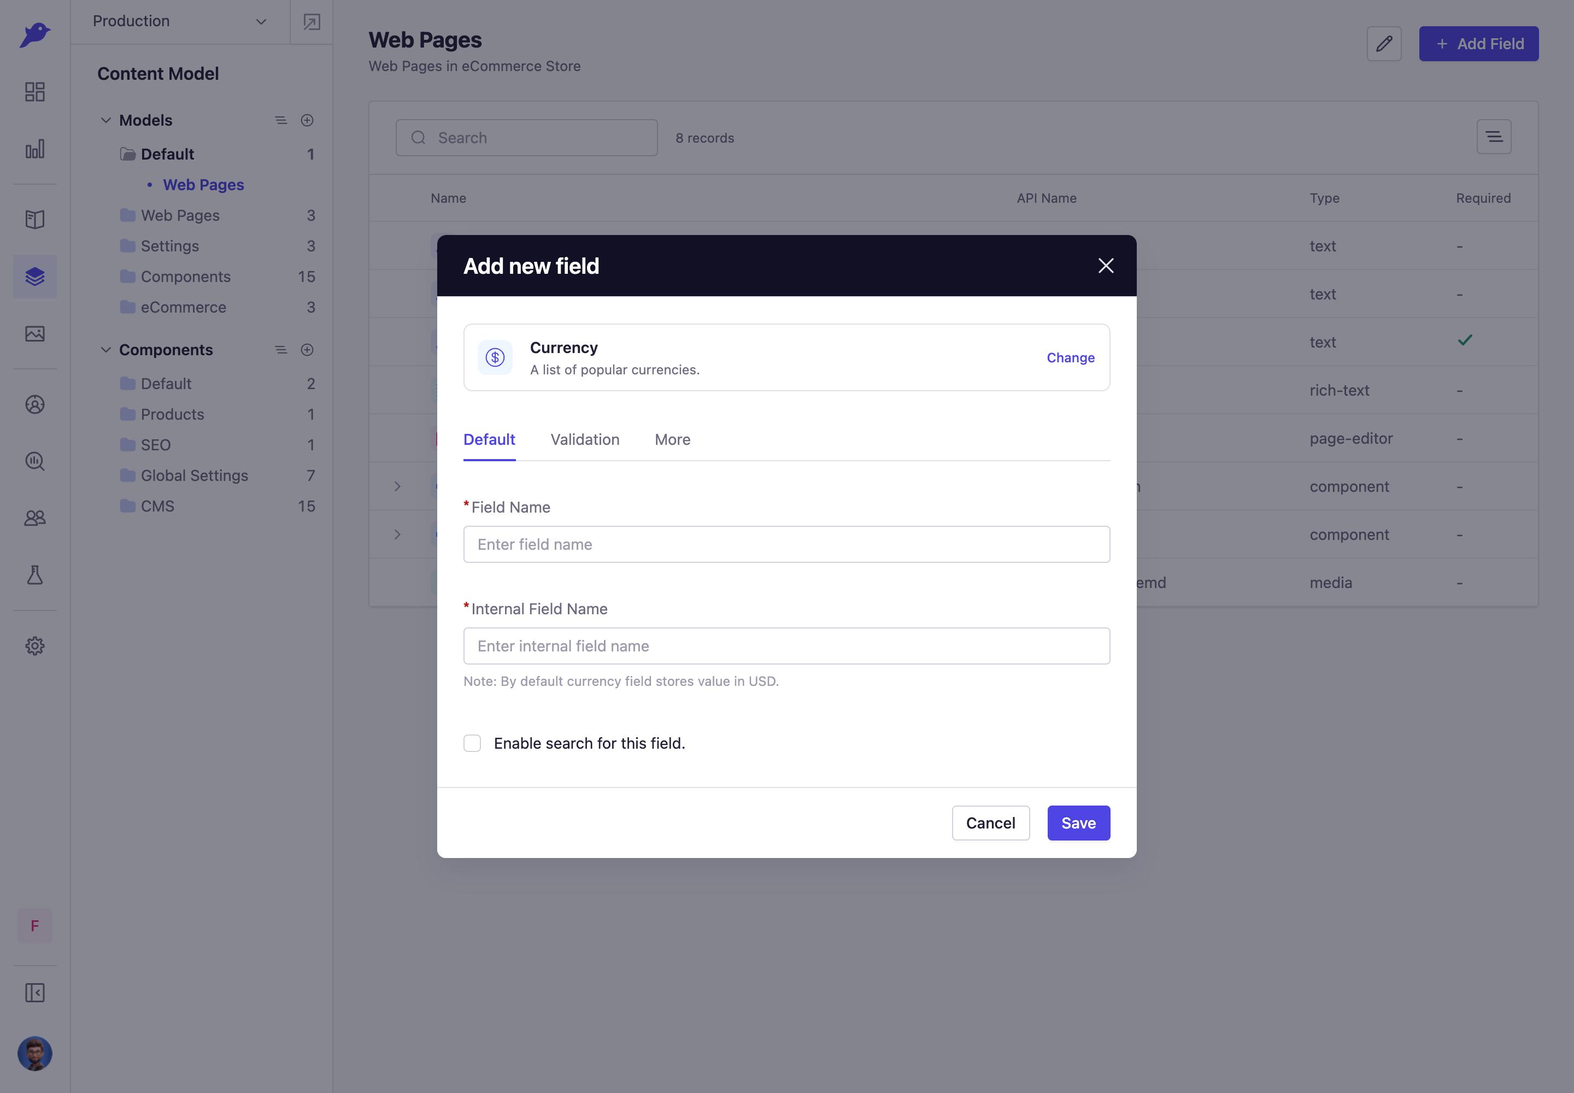This screenshot has width=1574, height=1093.
Task: Close the Add new field dialog
Action: tap(1106, 266)
